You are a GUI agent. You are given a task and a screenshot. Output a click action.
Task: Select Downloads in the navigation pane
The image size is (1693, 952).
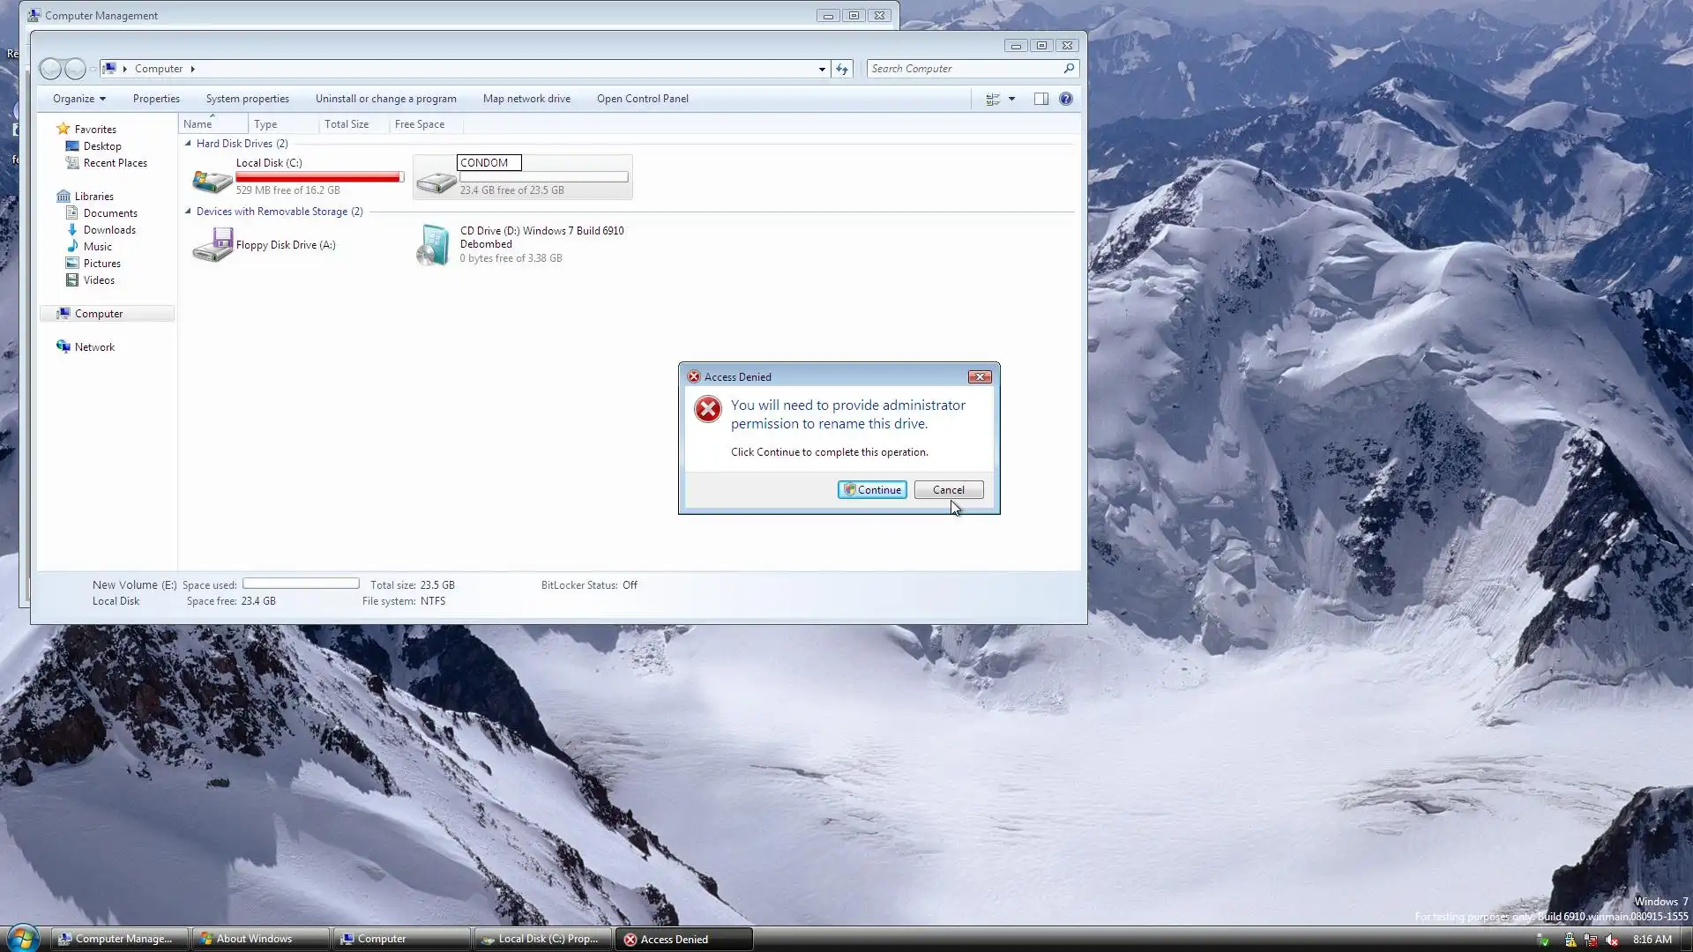109,230
